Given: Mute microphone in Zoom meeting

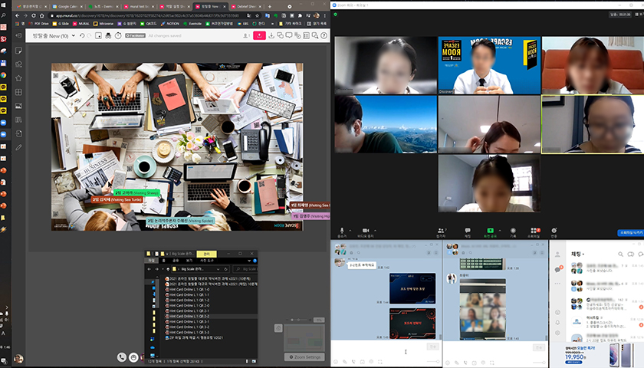Looking at the screenshot, I should coord(341,232).
